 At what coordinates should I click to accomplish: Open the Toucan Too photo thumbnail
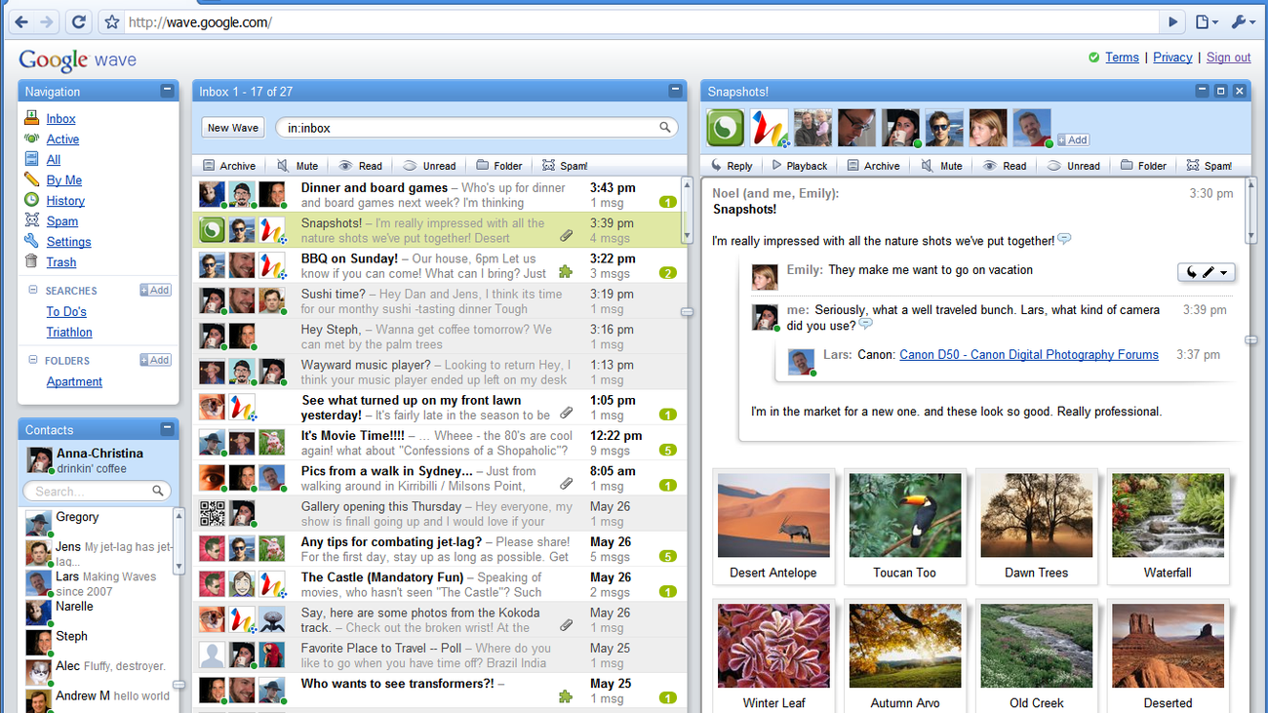[904, 516]
